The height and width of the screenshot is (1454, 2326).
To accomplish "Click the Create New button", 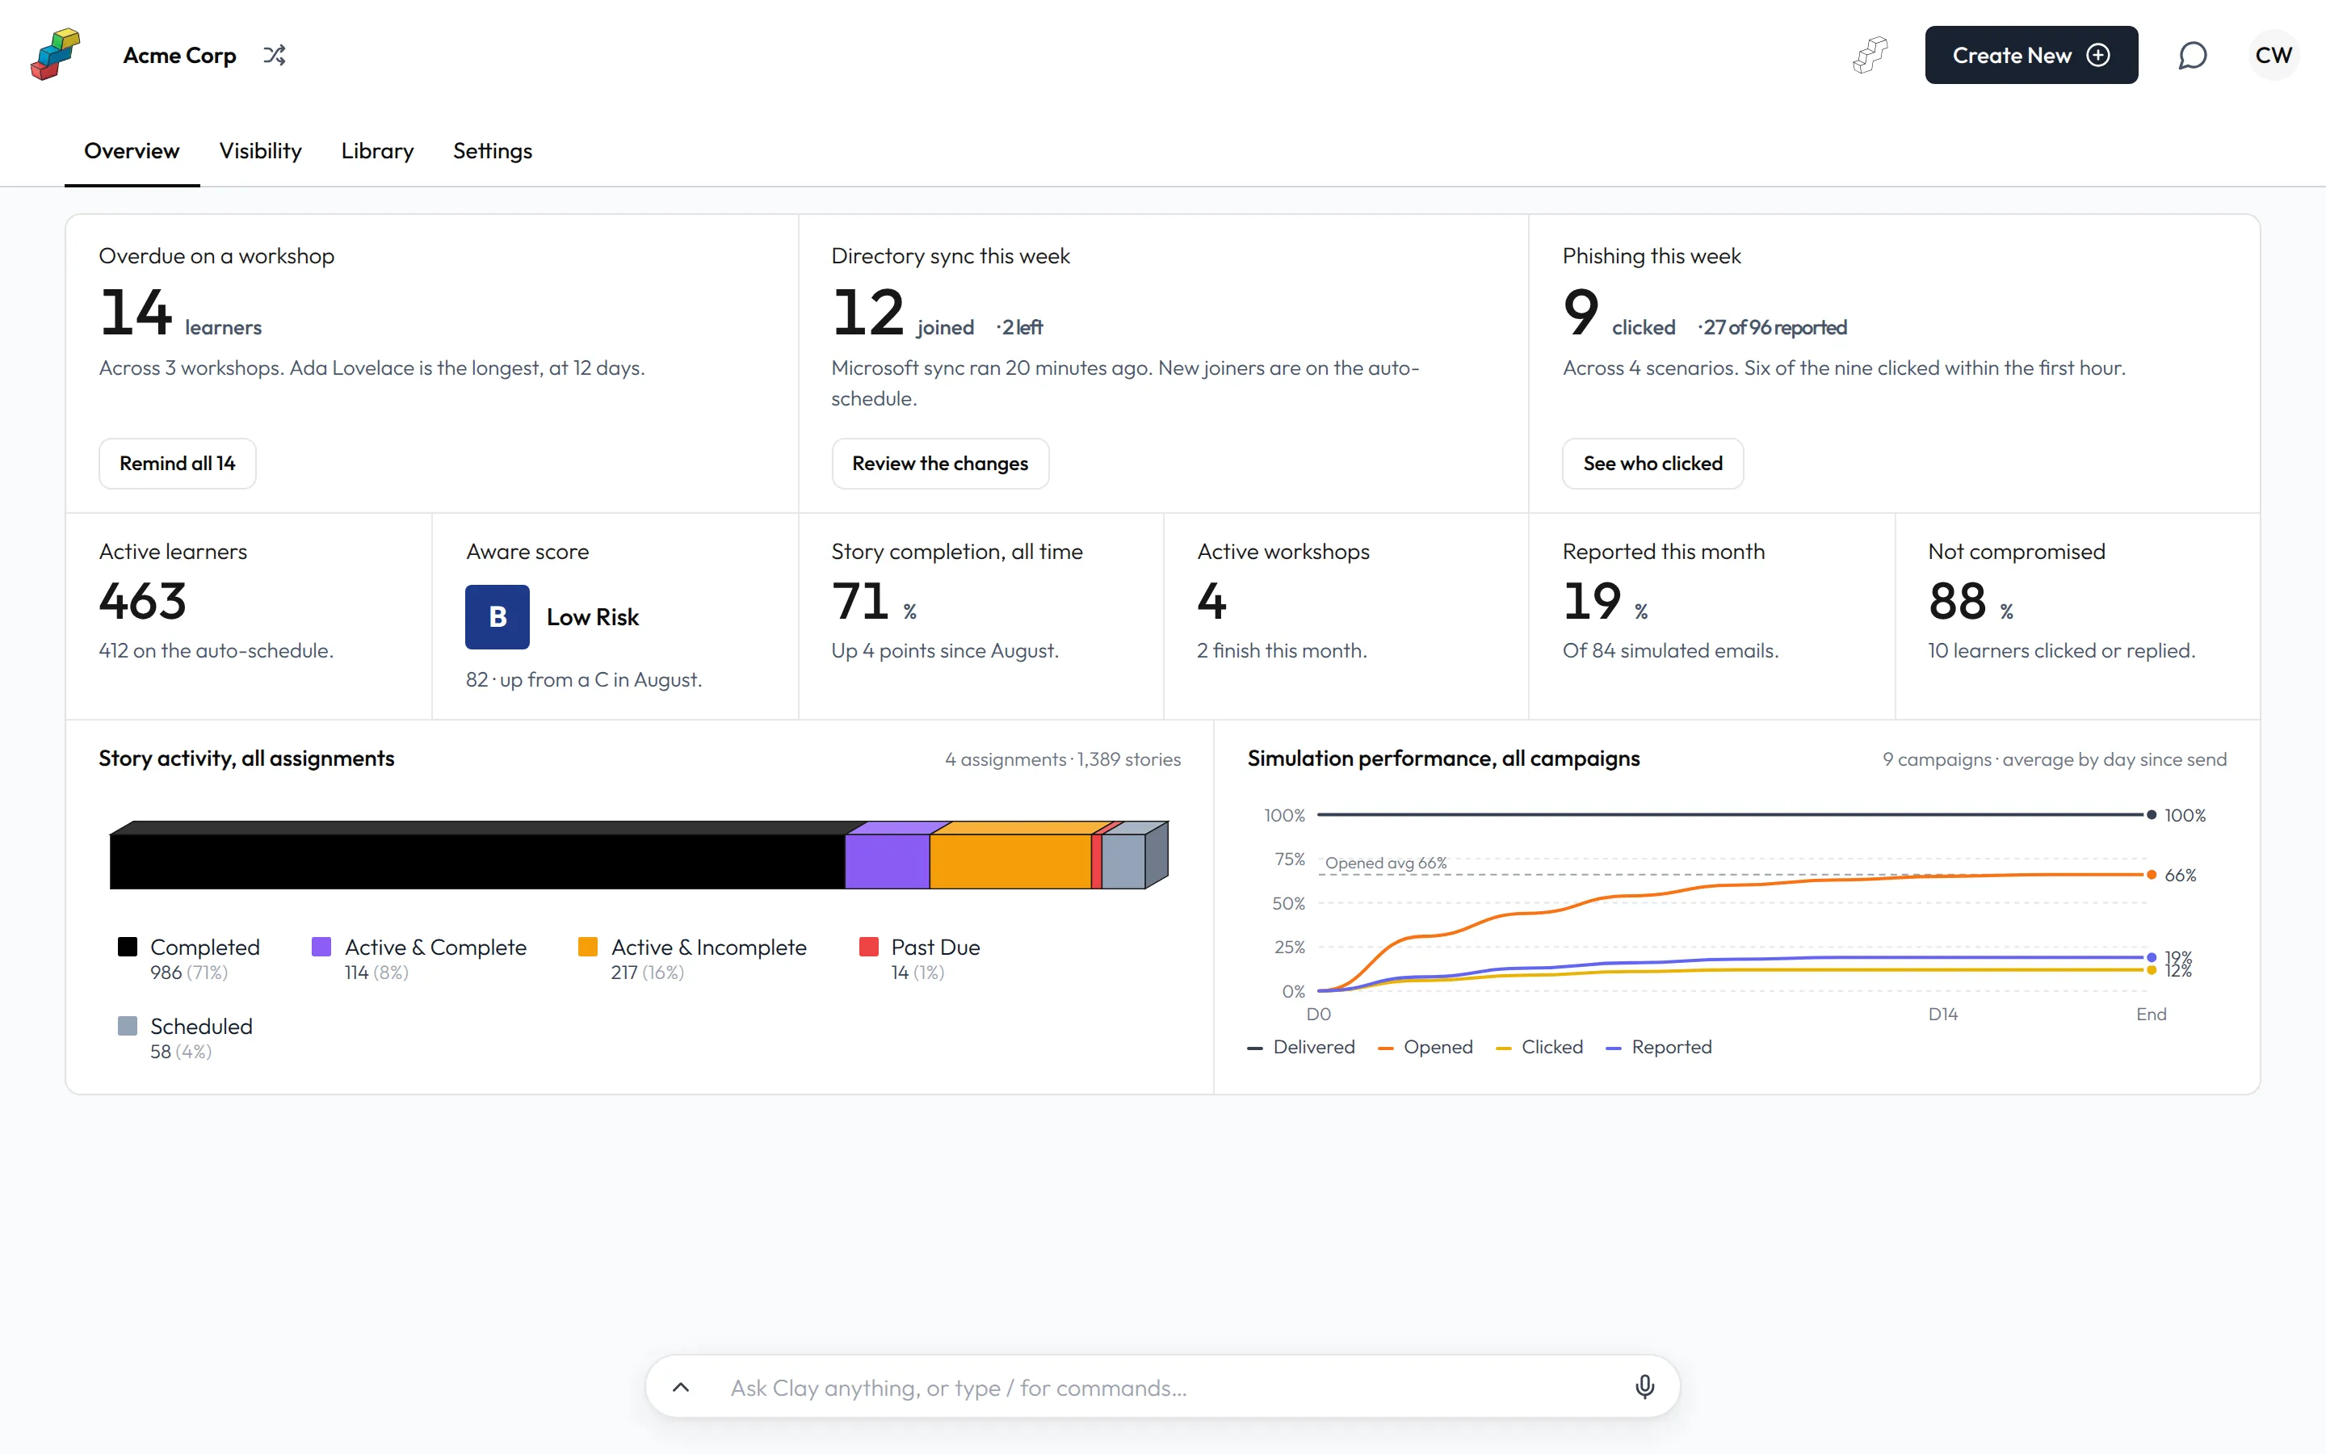I will pyautogui.click(x=2031, y=55).
